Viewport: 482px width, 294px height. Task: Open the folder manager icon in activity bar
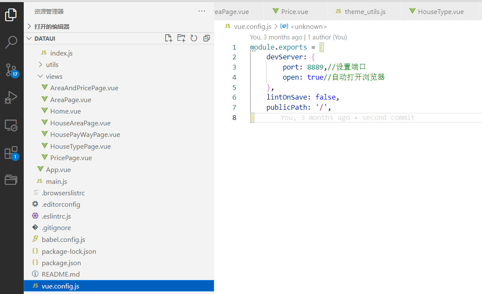click(x=11, y=180)
